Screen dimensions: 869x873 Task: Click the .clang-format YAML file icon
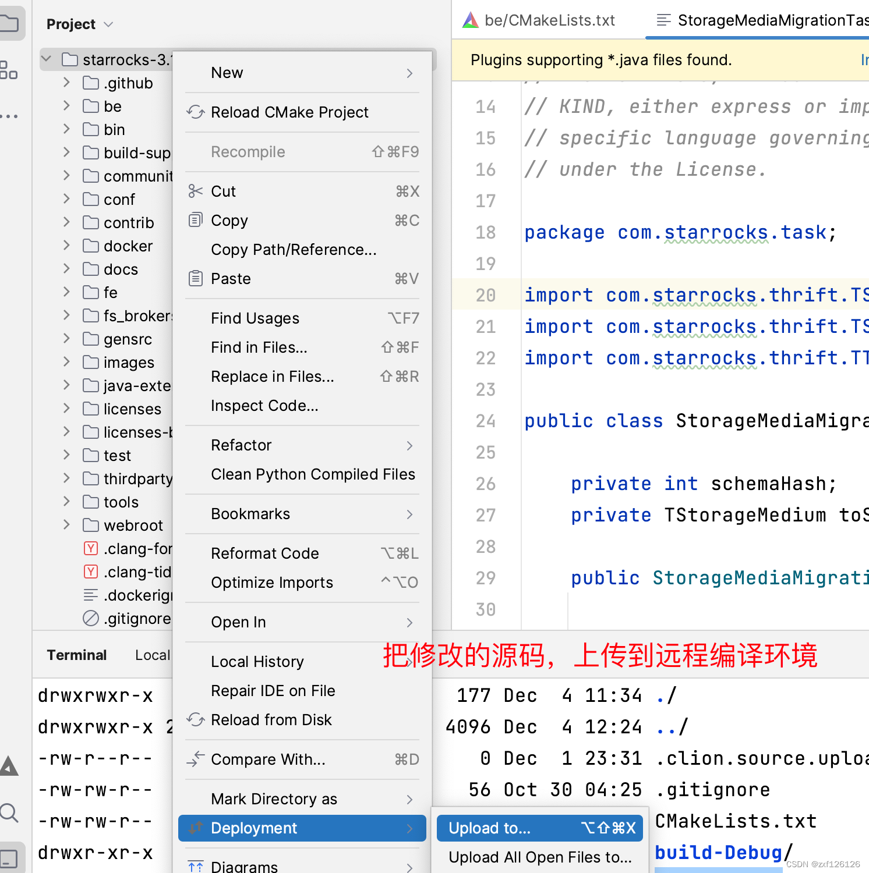91,548
